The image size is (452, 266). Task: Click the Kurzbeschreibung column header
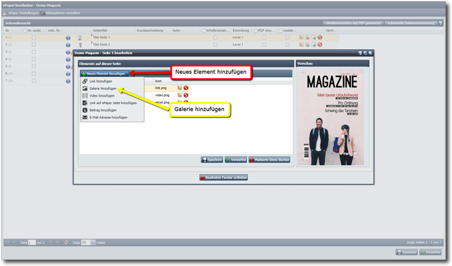coord(153,31)
